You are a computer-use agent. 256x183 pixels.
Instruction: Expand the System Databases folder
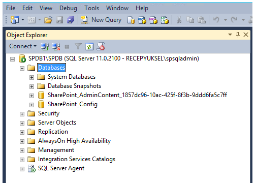31,78
